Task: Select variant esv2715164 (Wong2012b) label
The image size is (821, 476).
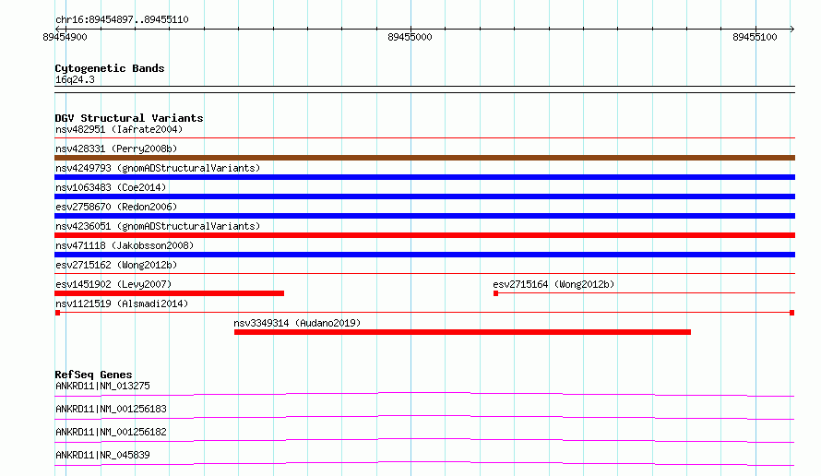Action: (553, 284)
